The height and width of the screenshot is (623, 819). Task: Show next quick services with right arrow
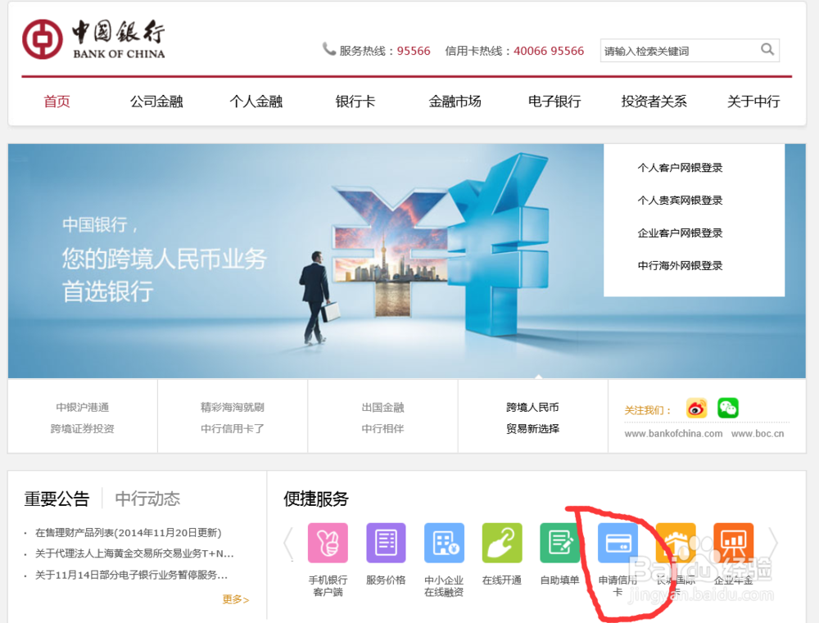coord(772,544)
